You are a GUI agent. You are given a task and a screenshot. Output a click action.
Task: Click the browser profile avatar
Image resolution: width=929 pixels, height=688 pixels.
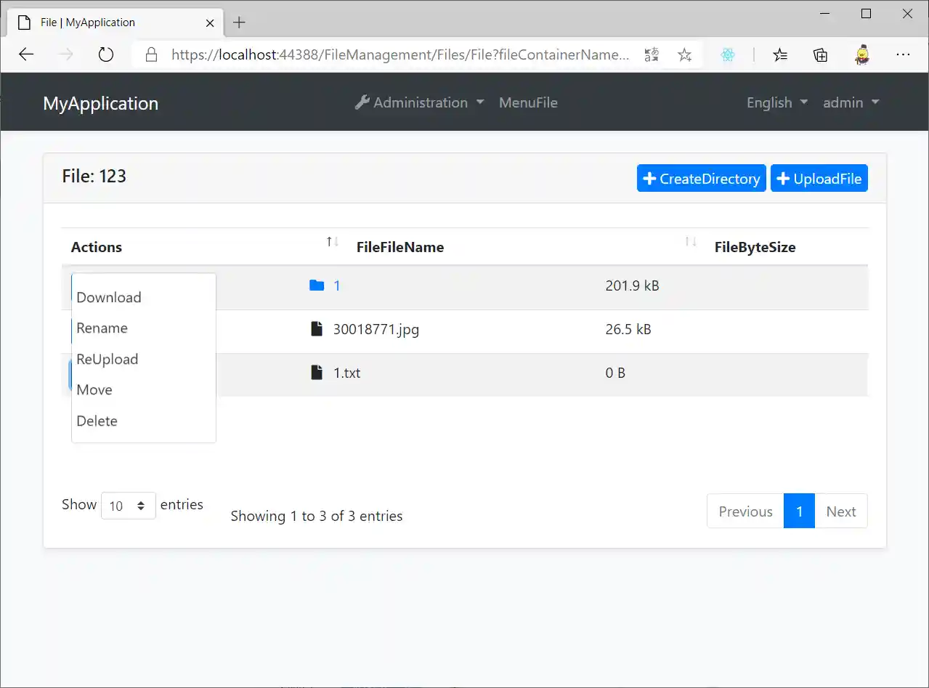coord(862,54)
